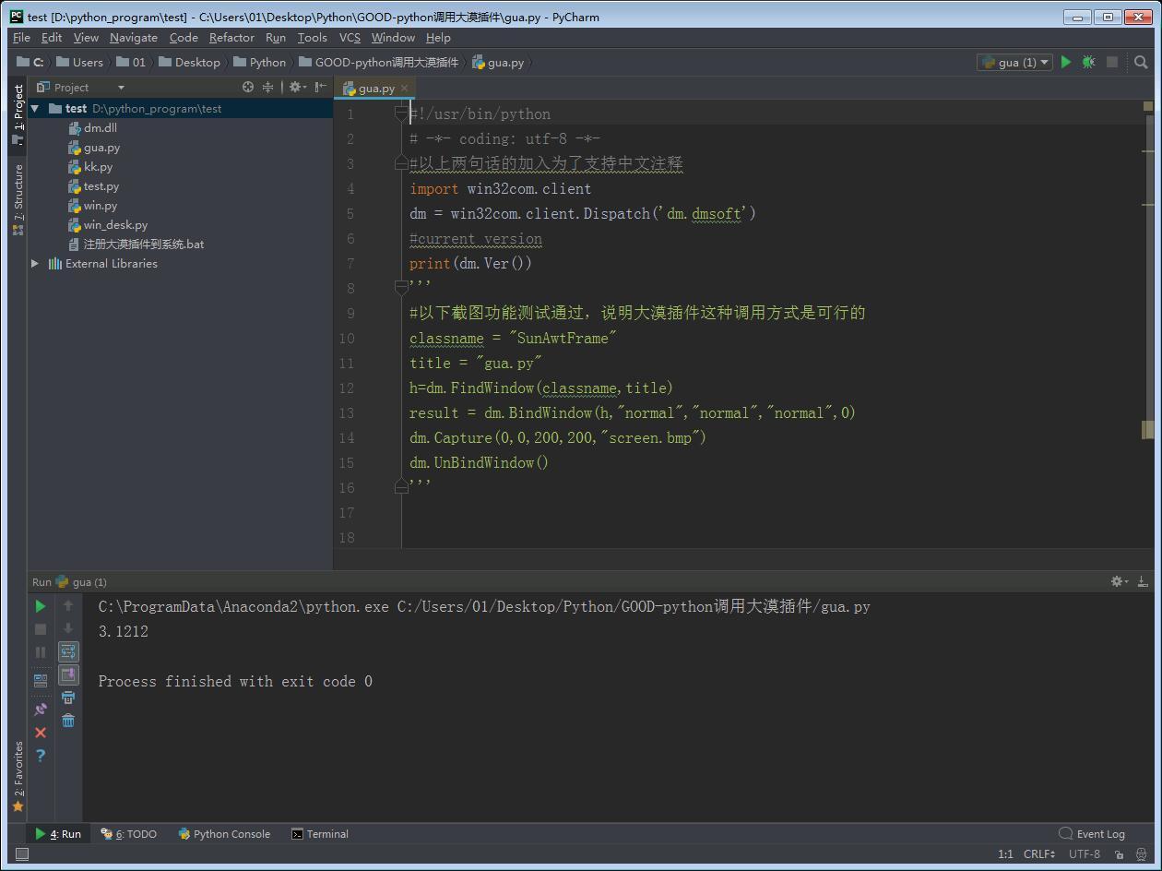Switch to the Python Console tab

[224, 834]
